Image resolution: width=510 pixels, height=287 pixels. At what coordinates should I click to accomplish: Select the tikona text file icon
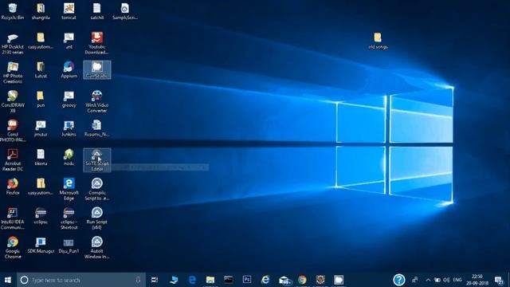[41, 158]
